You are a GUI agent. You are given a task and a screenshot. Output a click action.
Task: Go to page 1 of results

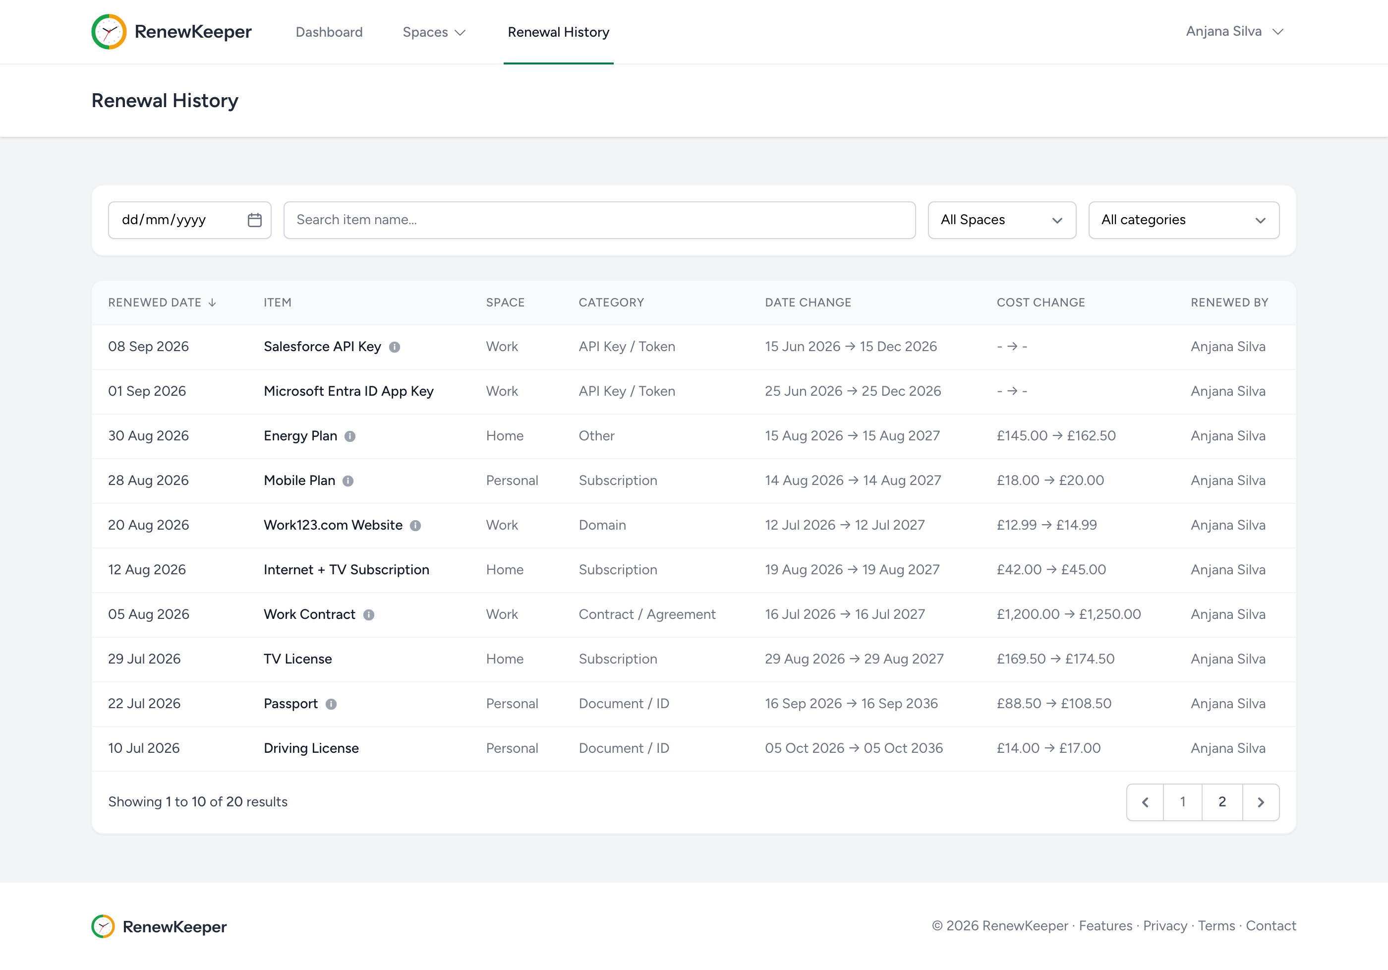(x=1183, y=802)
